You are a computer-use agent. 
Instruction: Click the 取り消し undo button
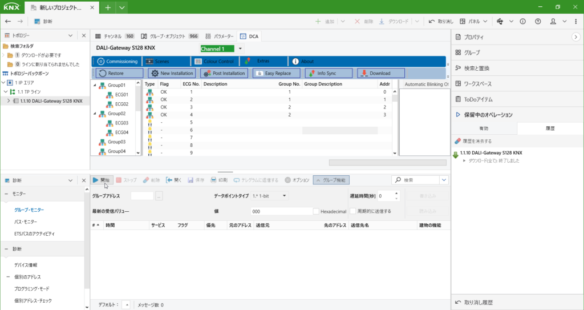coord(441,22)
